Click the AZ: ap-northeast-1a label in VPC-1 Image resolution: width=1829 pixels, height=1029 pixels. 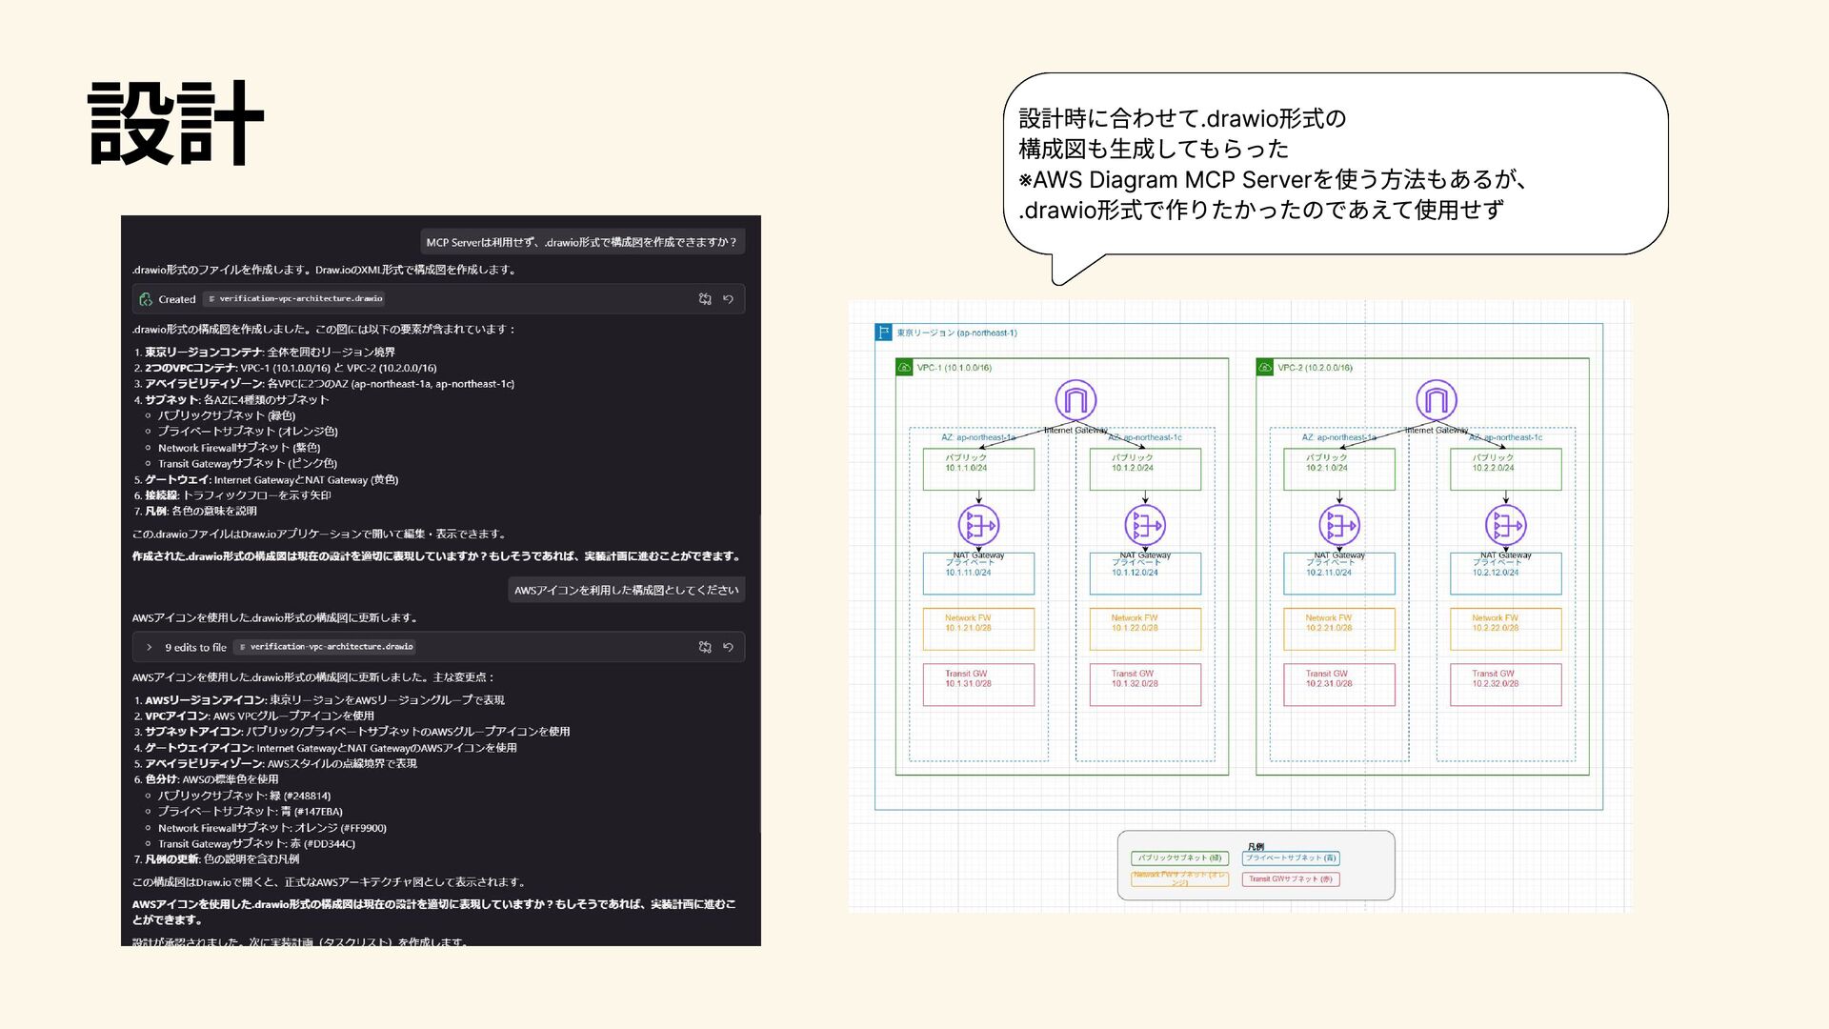(978, 438)
